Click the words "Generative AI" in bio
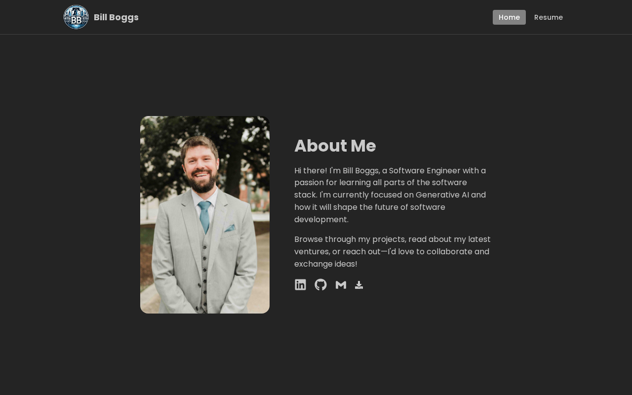This screenshot has width=632, height=395. [x=442, y=195]
